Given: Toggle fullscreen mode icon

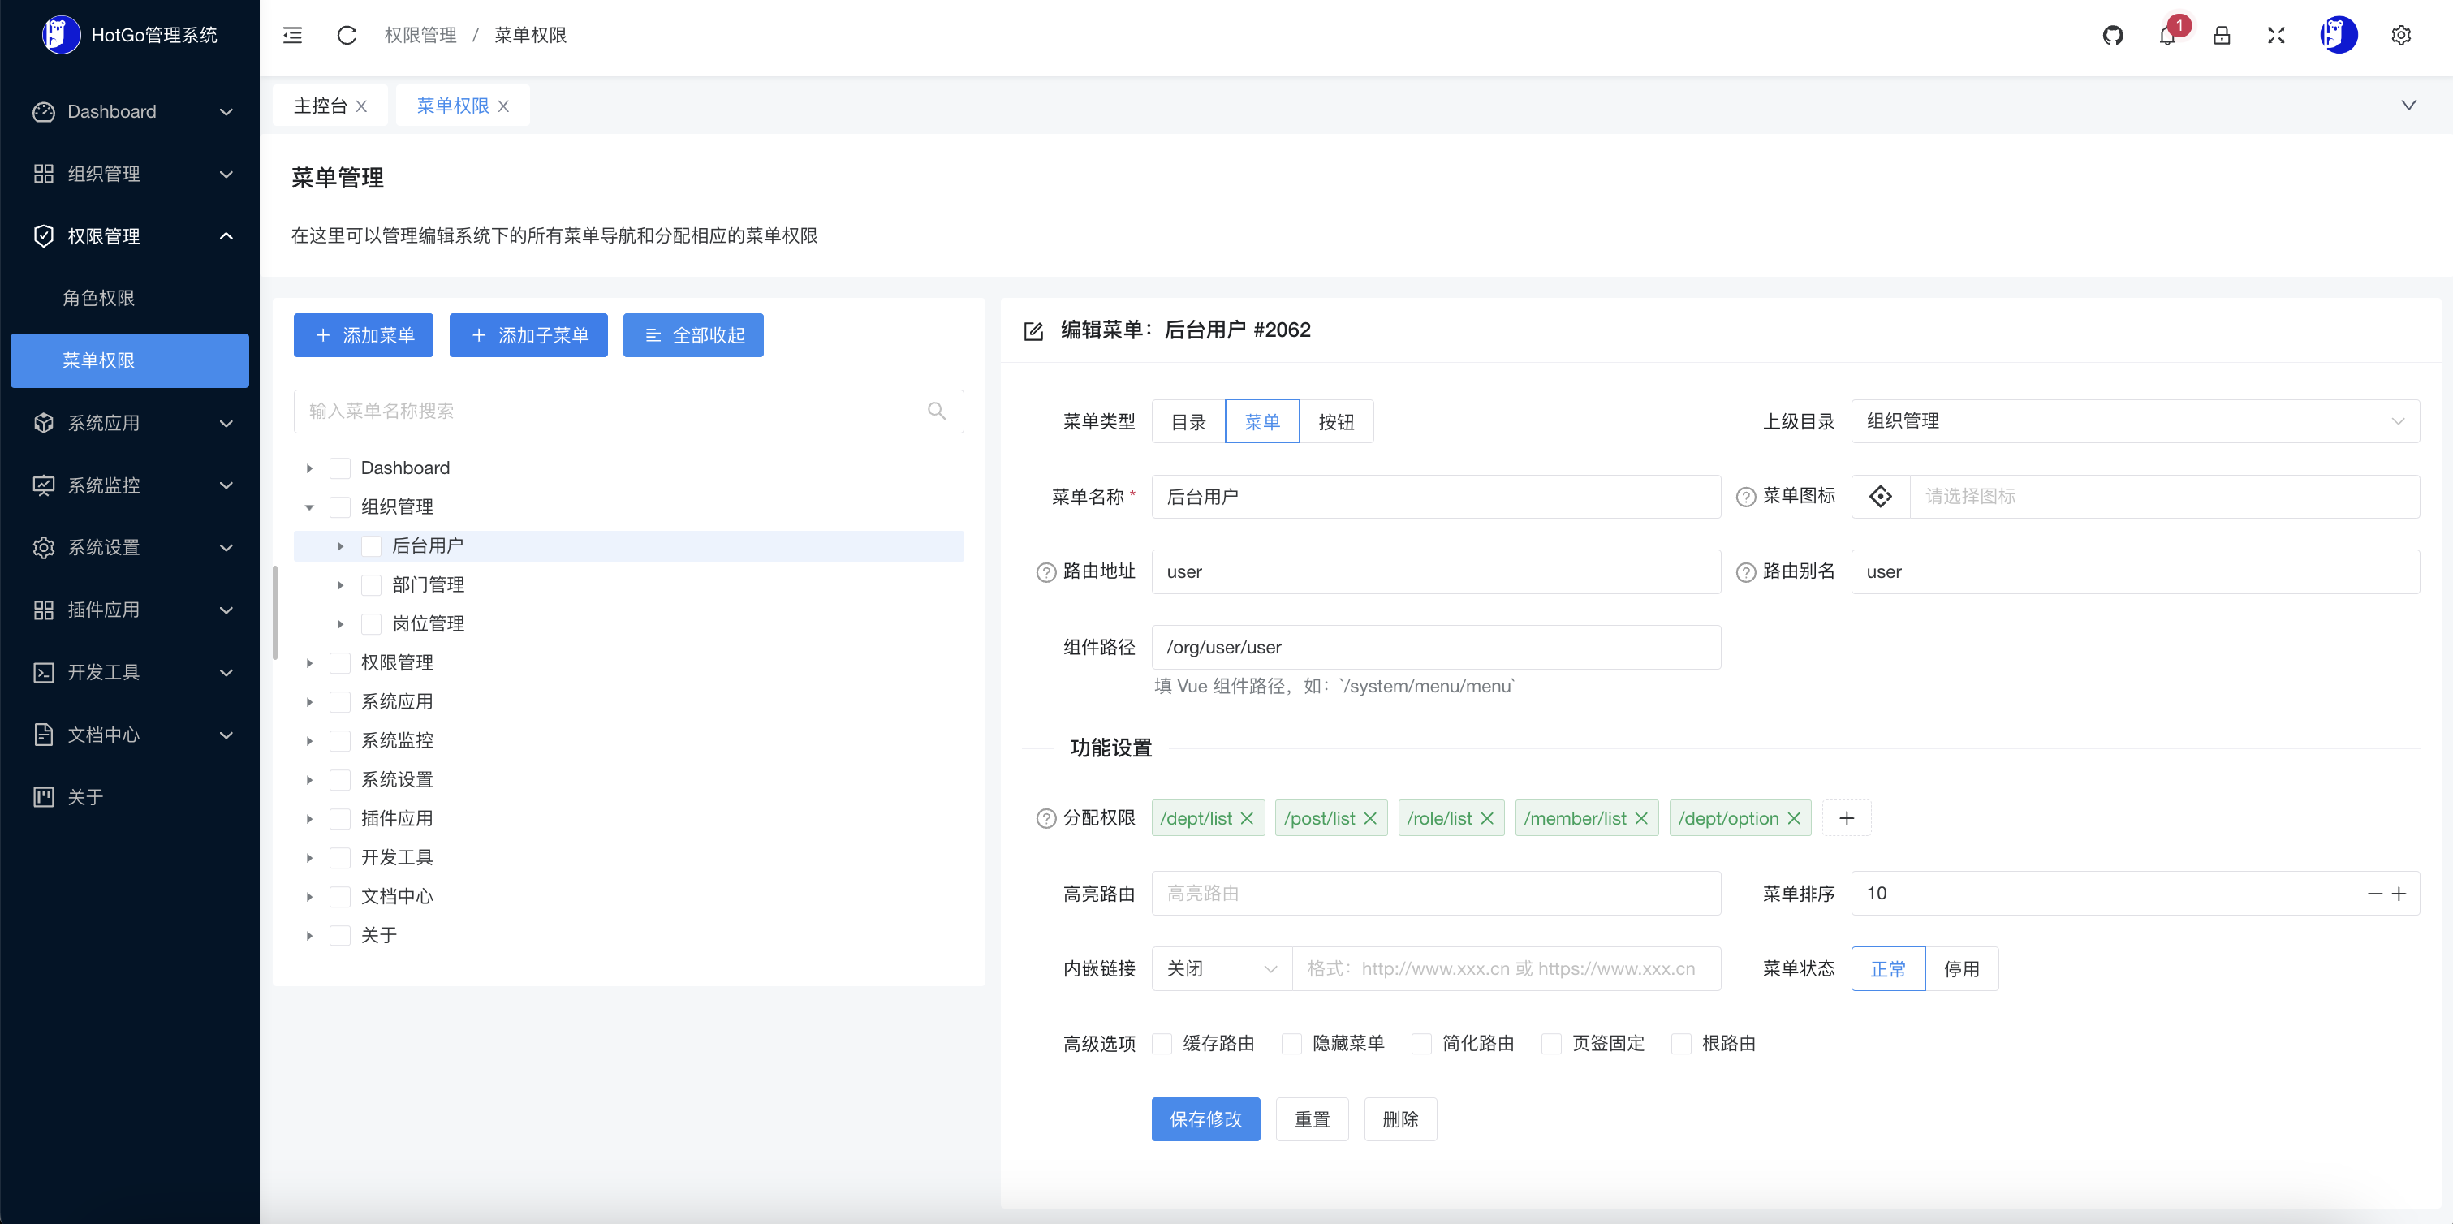Looking at the screenshot, I should [2275, 35].
